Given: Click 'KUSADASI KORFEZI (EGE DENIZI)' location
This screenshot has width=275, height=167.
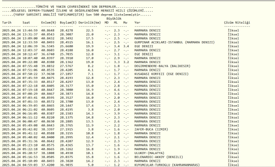Looking at the screenshot, I should [x=162, y=74].
